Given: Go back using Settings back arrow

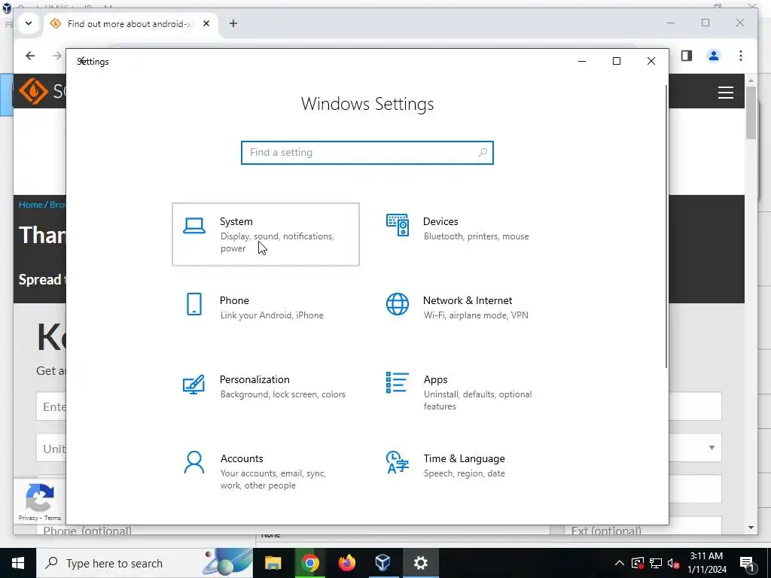Looking at the screenshot, I should (x=82, y=60).
